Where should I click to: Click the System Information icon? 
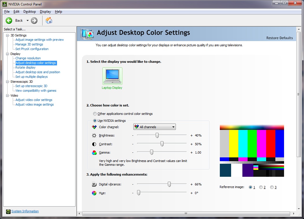pos(8,211)
